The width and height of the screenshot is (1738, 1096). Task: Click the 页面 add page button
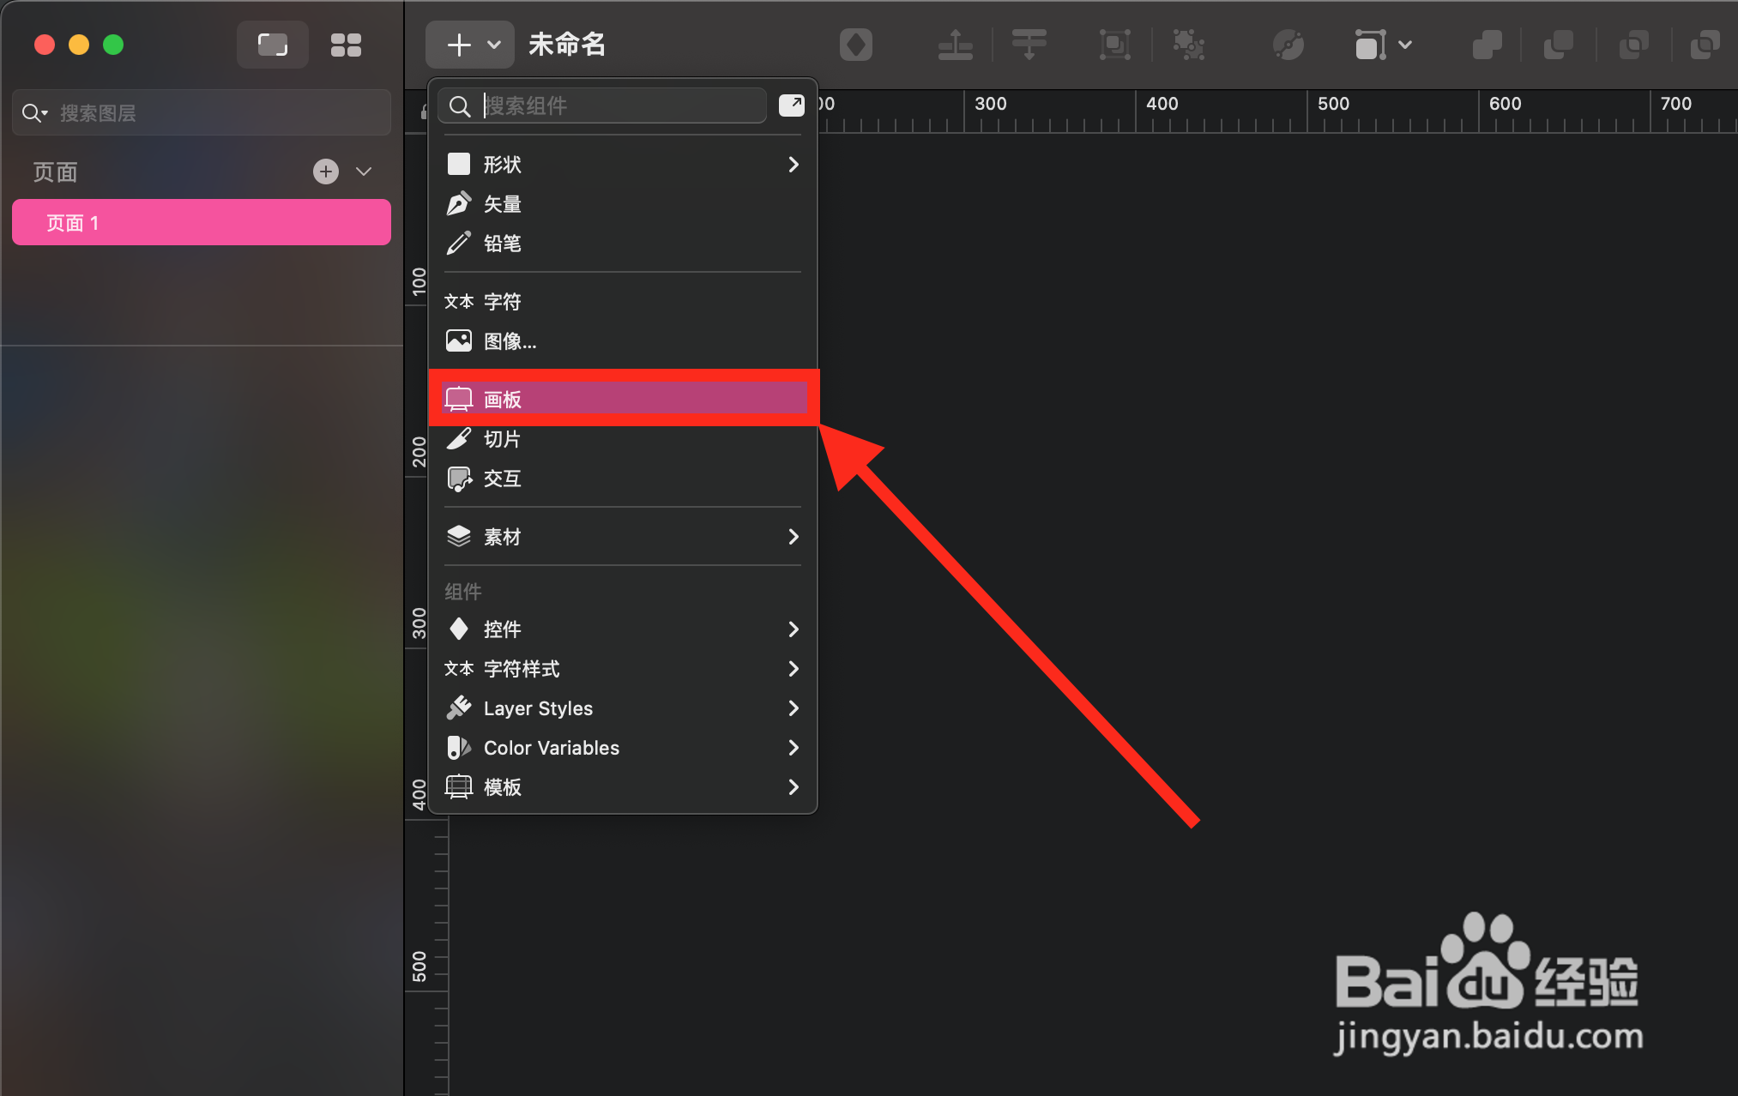click(325, 172)
